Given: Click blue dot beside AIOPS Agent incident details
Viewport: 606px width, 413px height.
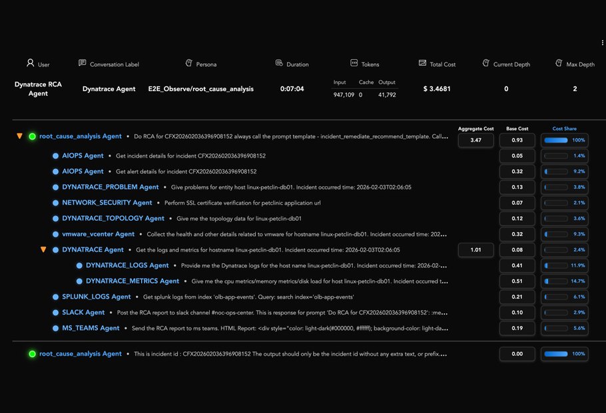Looking at the screenshot, I should tap(56, 156).
